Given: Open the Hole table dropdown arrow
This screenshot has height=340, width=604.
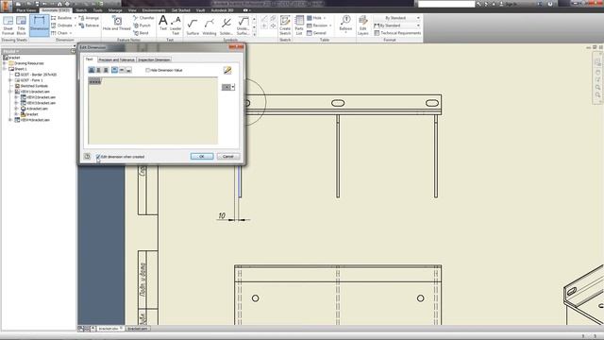Looking at the screenshot, I should [x=325, y=18].
